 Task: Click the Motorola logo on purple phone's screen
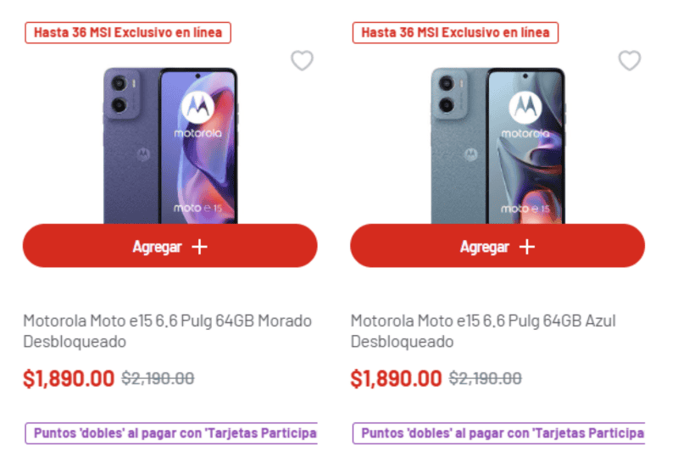tap(198, 109)
